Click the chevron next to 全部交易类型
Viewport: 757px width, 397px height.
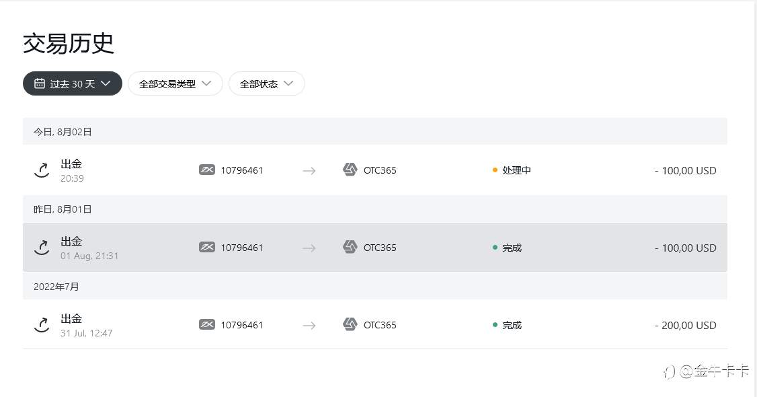click(206, 83)
